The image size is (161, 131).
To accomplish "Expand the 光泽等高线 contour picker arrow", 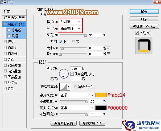I will [69, 87].
